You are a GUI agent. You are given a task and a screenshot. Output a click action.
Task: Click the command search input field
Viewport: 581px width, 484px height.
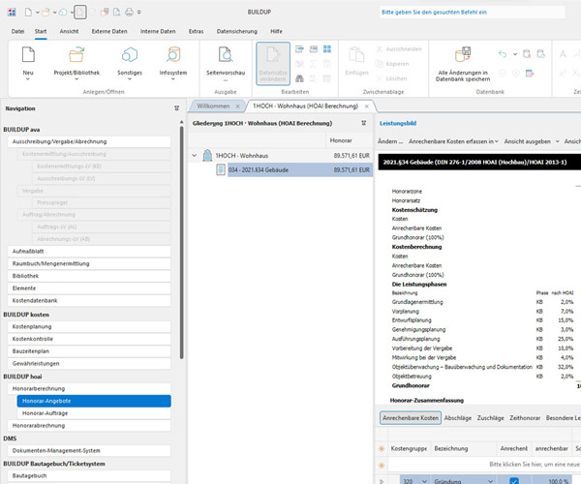coord(473,13)
